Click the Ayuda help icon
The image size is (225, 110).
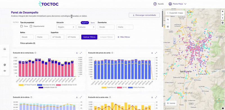click(155, 4)
